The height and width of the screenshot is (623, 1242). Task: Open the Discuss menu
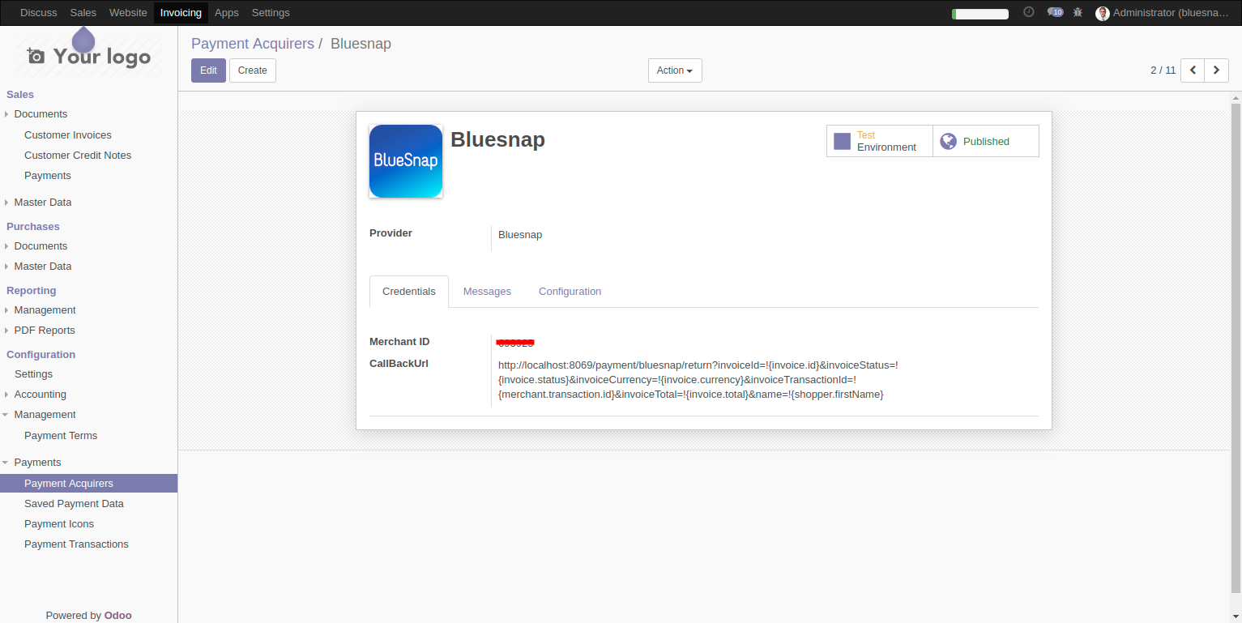click(39, 13)
